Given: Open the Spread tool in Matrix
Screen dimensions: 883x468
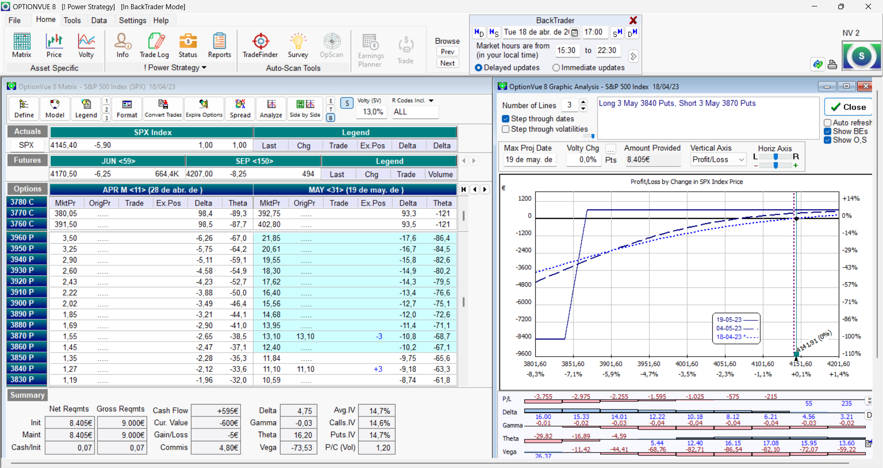Looking at the screenshot, I should 240,108.
